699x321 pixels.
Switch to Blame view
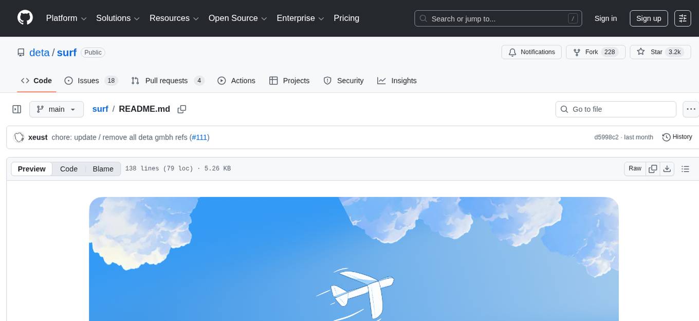(103, 169)
